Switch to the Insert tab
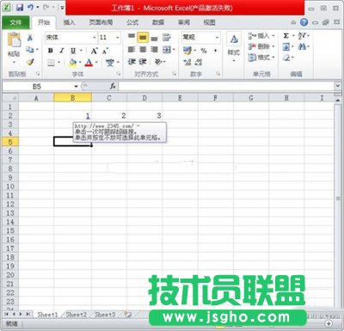 pos(69,22)
